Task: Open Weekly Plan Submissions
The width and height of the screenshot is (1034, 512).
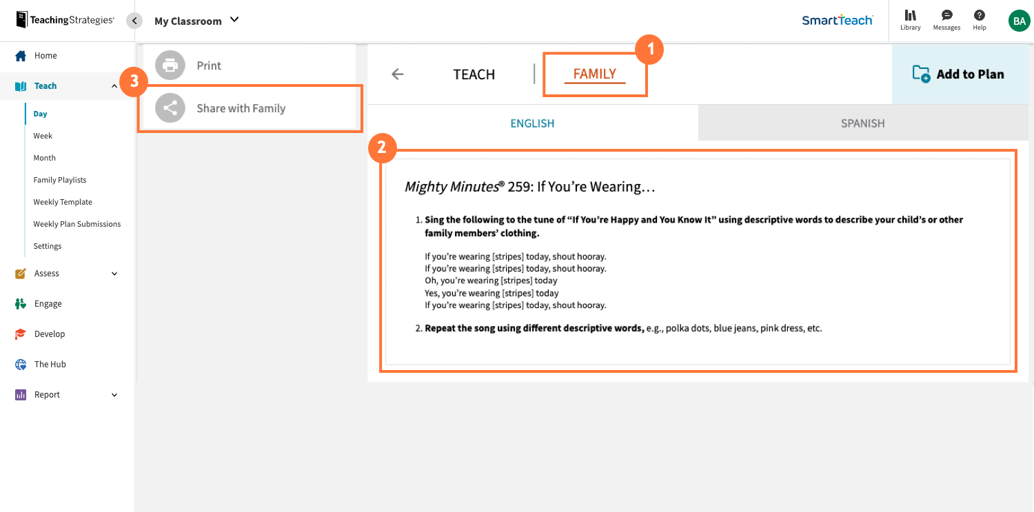Action: pos(77,223)
